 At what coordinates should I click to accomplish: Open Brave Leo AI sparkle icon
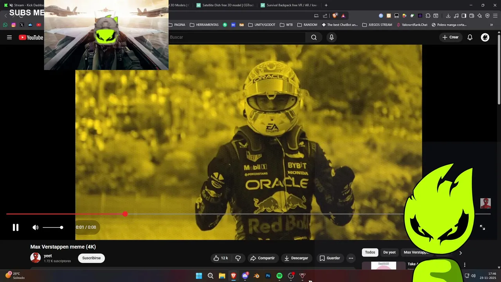coord(479,16)
